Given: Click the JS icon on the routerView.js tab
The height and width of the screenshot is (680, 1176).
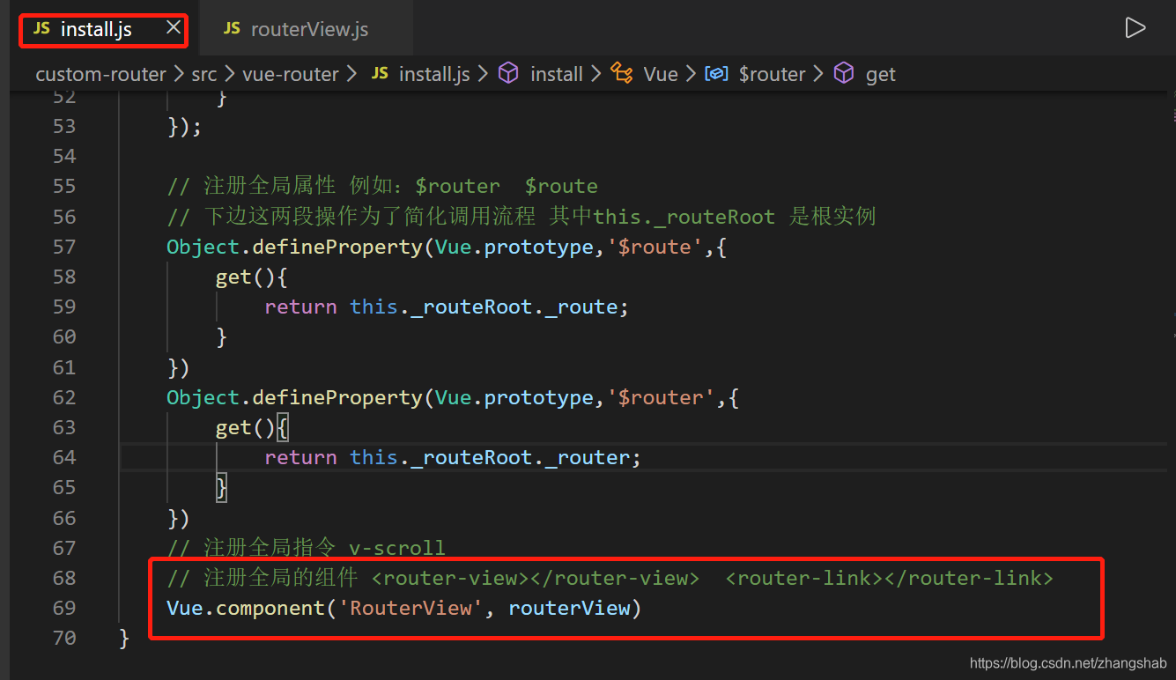Looking at the screenshot, I should (x=232, y=28).
